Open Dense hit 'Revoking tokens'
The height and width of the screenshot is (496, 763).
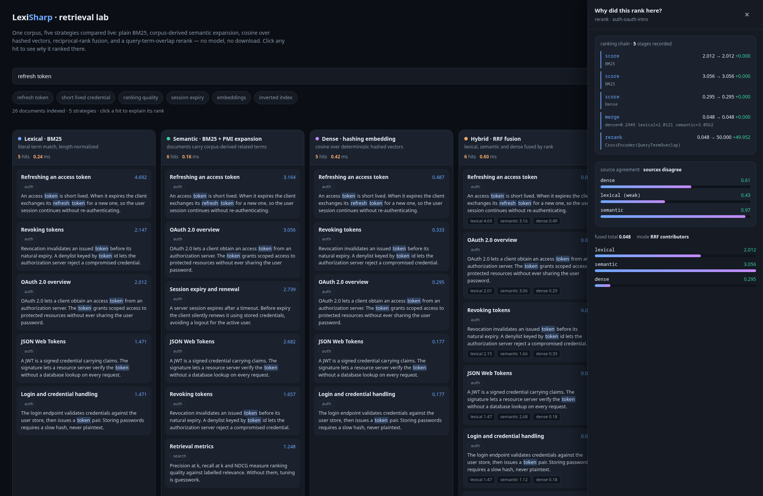click(x=381, y=246)
